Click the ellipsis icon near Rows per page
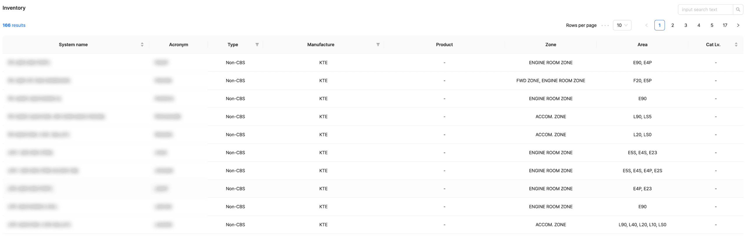 [x=605, y=25]
